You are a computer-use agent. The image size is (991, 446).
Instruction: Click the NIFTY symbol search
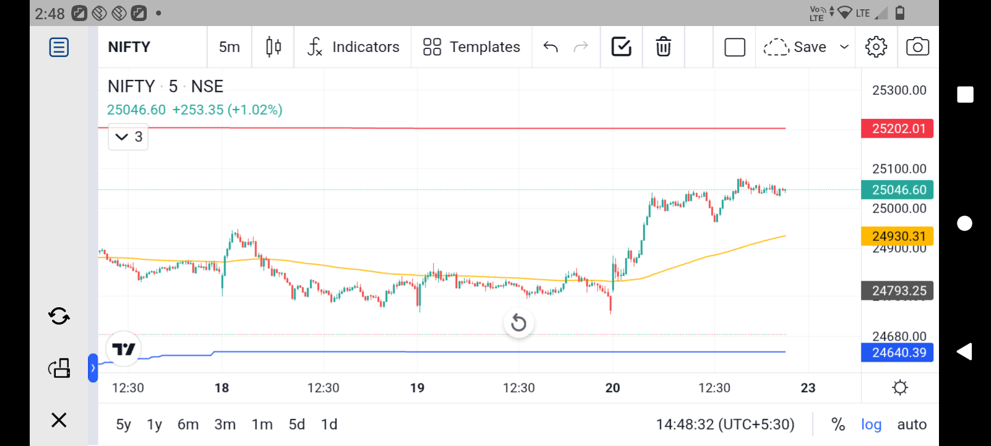129,47
